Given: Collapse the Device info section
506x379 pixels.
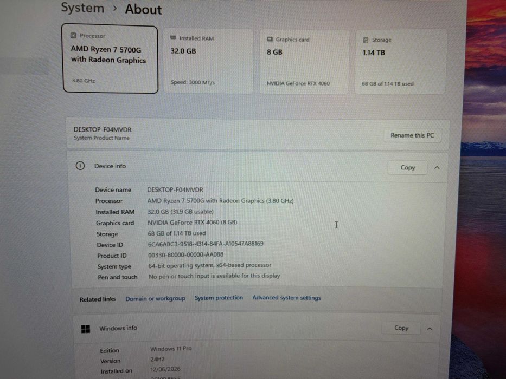Looking at the screenshot, I should (437, 168).
